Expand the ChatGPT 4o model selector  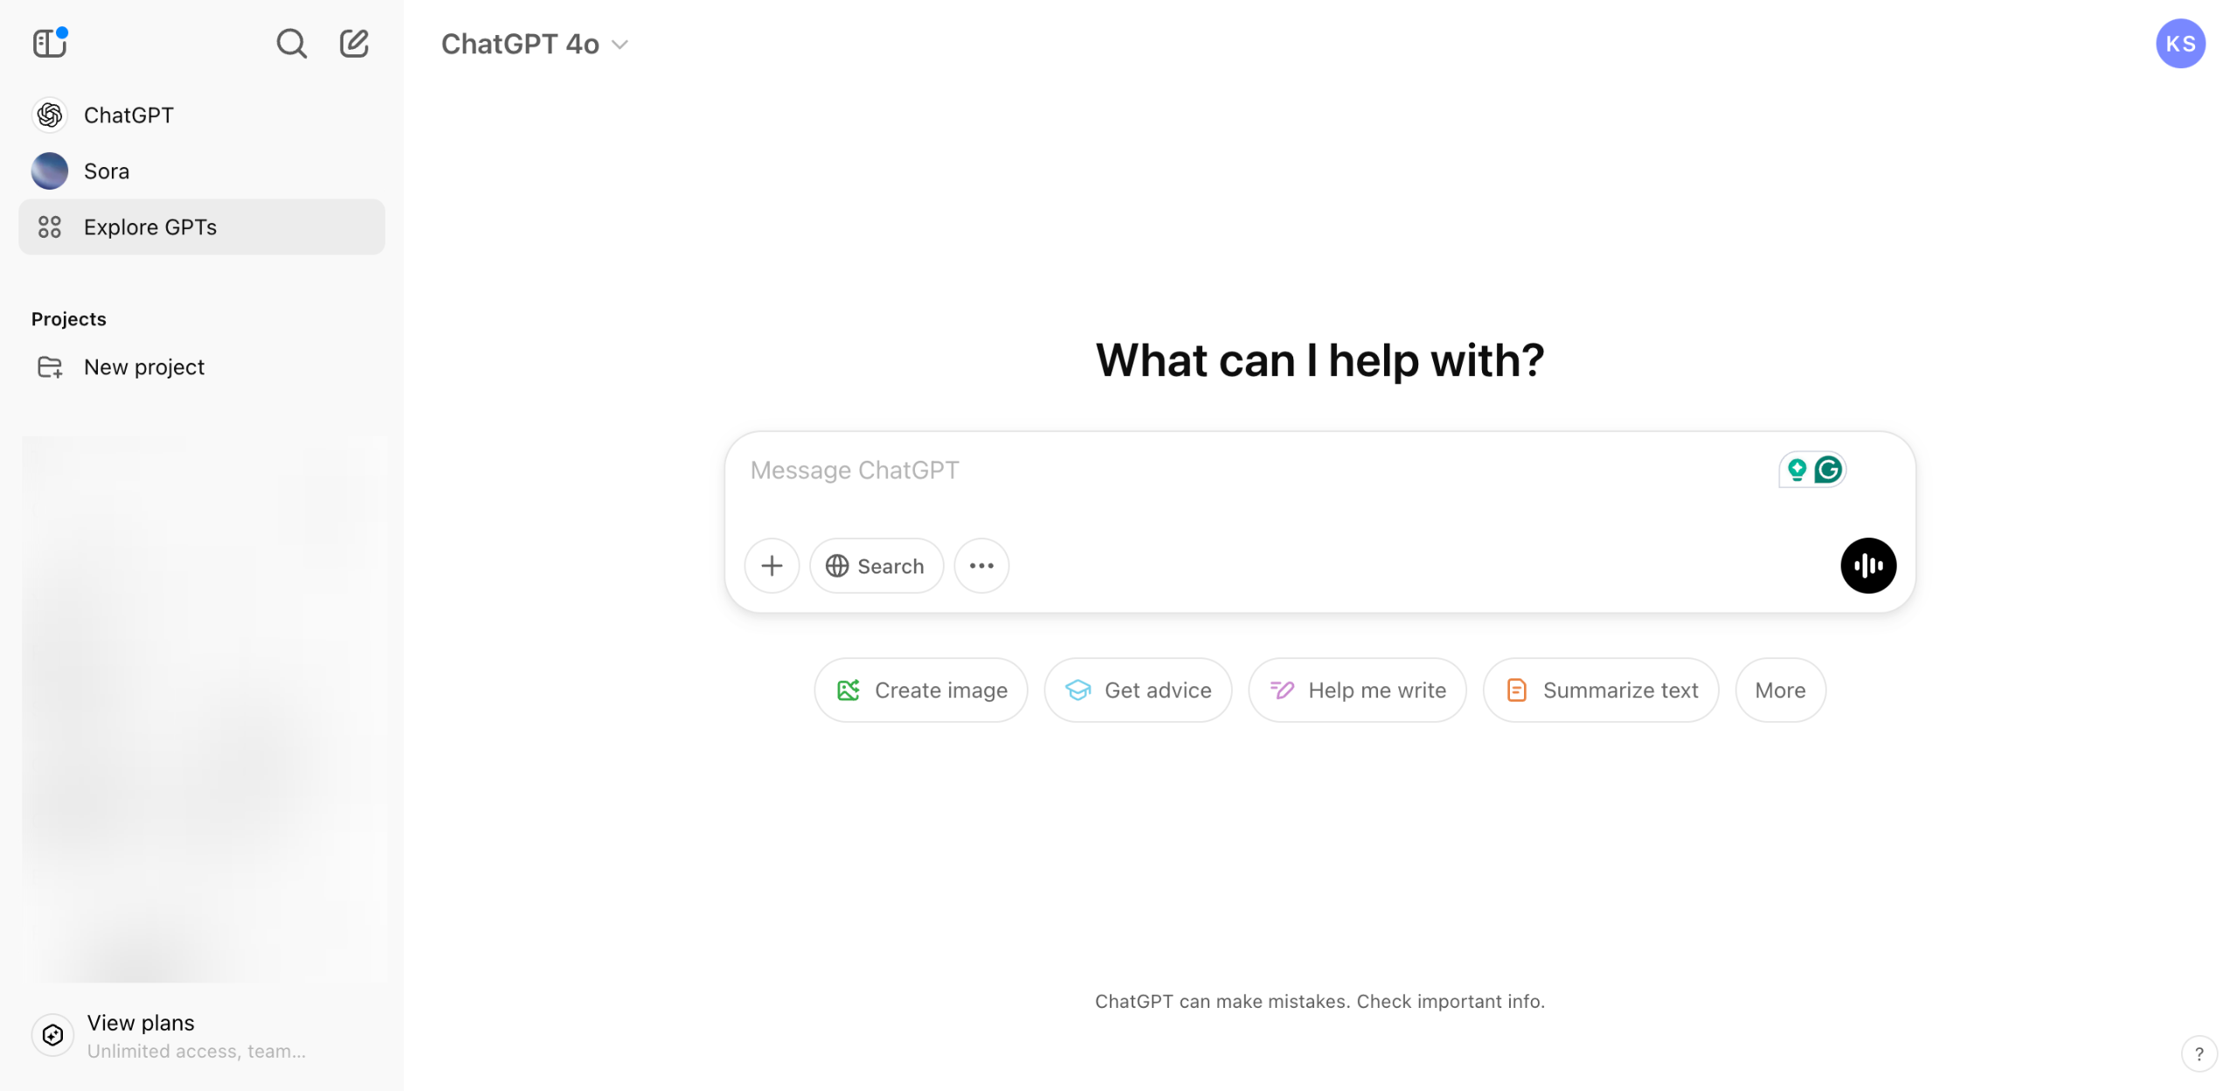pos(535,44)
